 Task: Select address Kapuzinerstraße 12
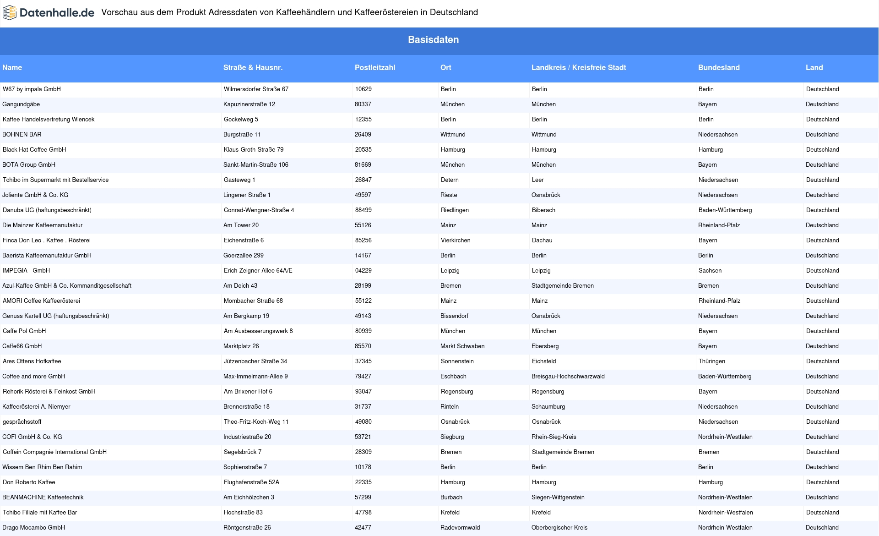249,104
